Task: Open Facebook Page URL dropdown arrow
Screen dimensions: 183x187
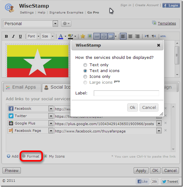Action: [159, 131]
